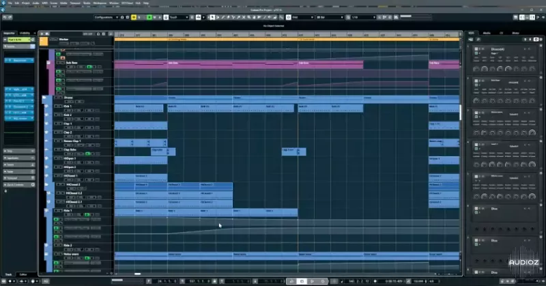Image resolution: width=546 pixels, height=286 pixels.
Task: Select the Object Selection arrow tool
Action: pyautogui.click(x=212, y=17)
